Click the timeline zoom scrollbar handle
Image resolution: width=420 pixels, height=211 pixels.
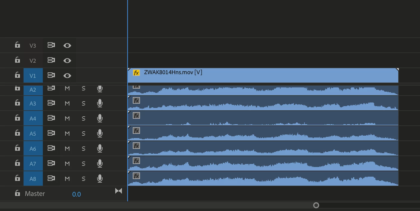[x=316, y=205]
